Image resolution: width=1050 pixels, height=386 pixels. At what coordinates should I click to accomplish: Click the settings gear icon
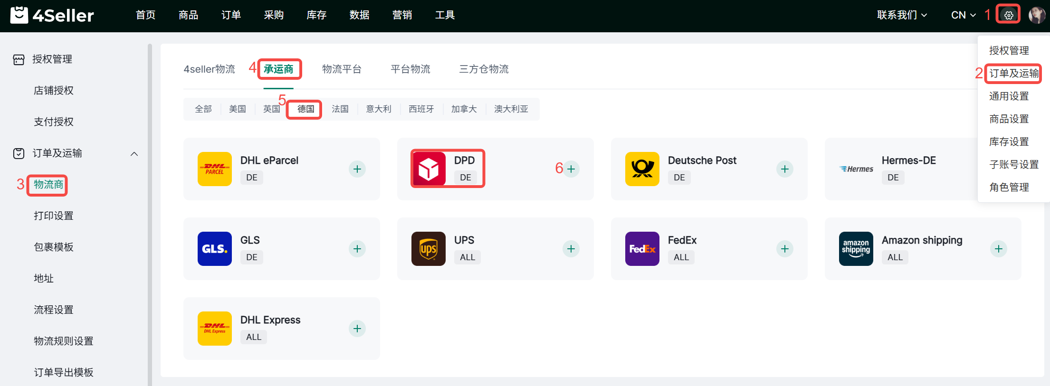coord(1008,15)
